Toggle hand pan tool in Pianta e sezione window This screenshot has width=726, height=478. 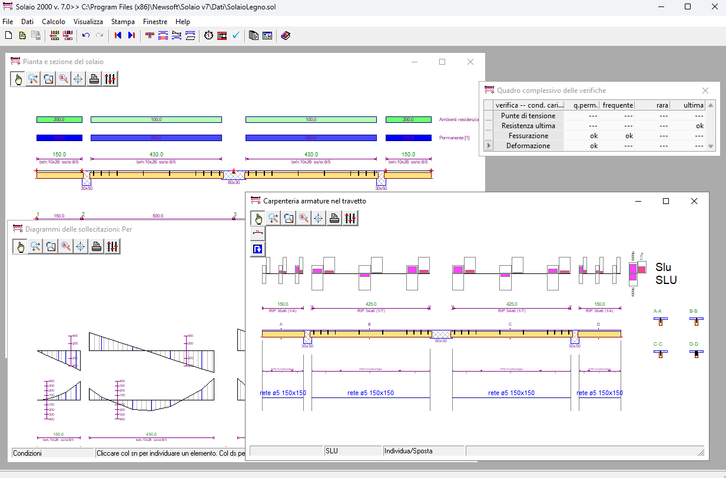point(18,79)
